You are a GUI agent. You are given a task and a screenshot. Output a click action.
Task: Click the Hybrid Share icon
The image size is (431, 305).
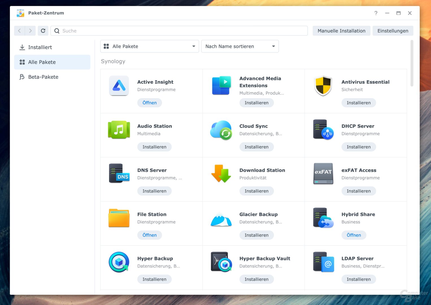pos(323,218)
